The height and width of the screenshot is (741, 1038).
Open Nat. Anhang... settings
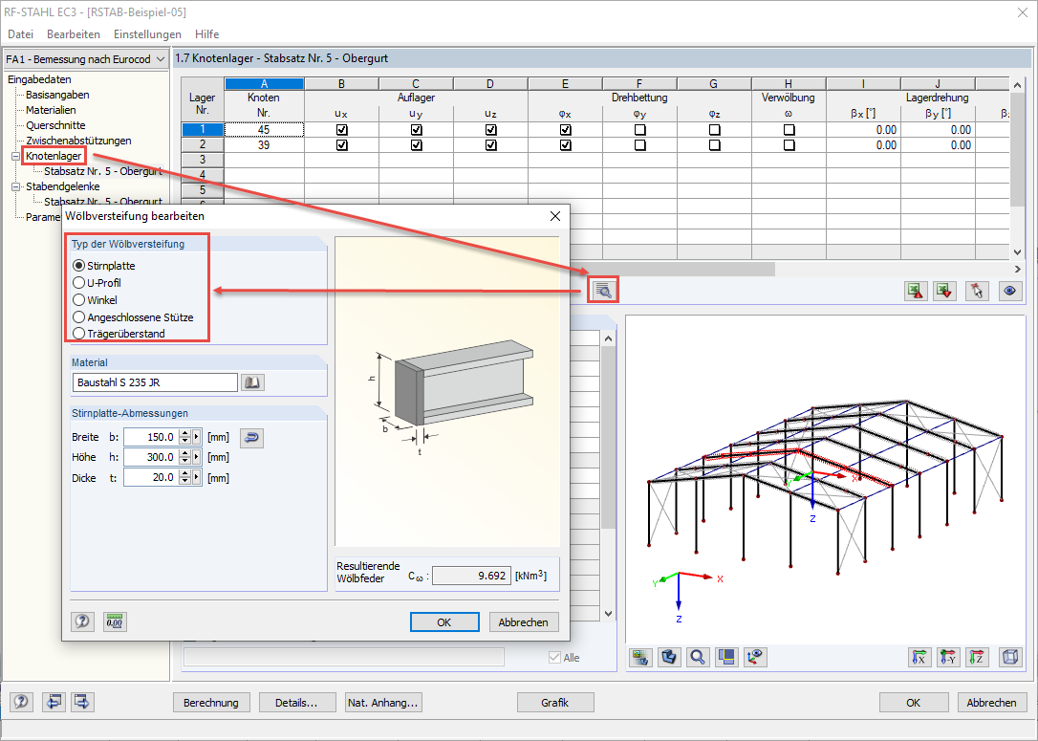pyautogui.click(x=383, y=702)
